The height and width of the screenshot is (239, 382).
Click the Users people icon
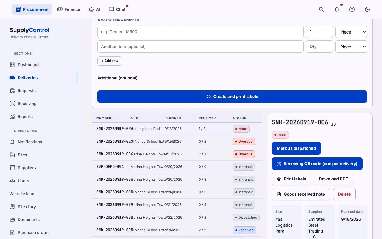click(x=12, y=181)
